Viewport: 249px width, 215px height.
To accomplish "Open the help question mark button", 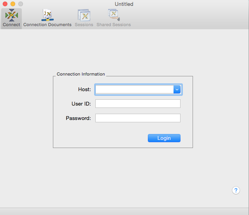I will coord(236,190).
